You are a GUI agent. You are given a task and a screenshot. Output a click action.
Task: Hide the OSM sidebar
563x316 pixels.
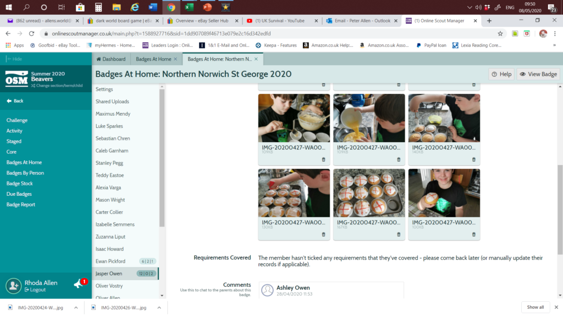click(x=14, y=59)
